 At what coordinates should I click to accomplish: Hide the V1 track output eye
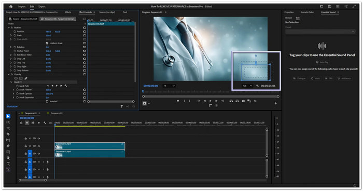tap(39, 154)
